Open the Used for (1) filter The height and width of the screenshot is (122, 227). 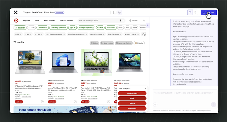pos(111,28)
